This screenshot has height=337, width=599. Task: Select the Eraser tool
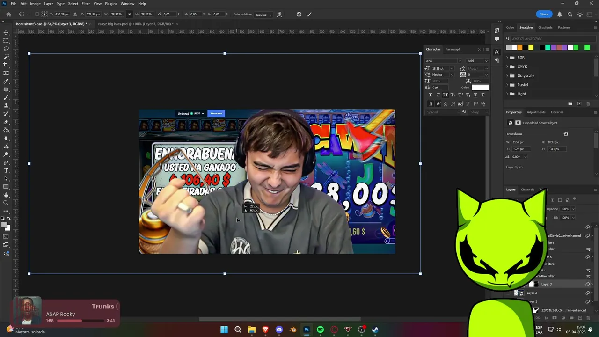6,122
